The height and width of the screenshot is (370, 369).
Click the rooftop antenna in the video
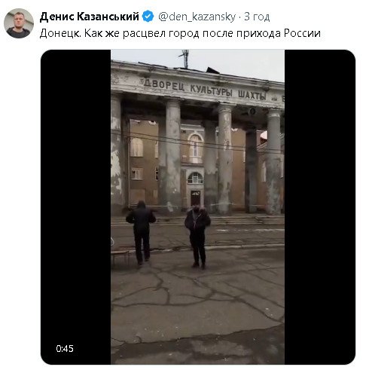184,59
